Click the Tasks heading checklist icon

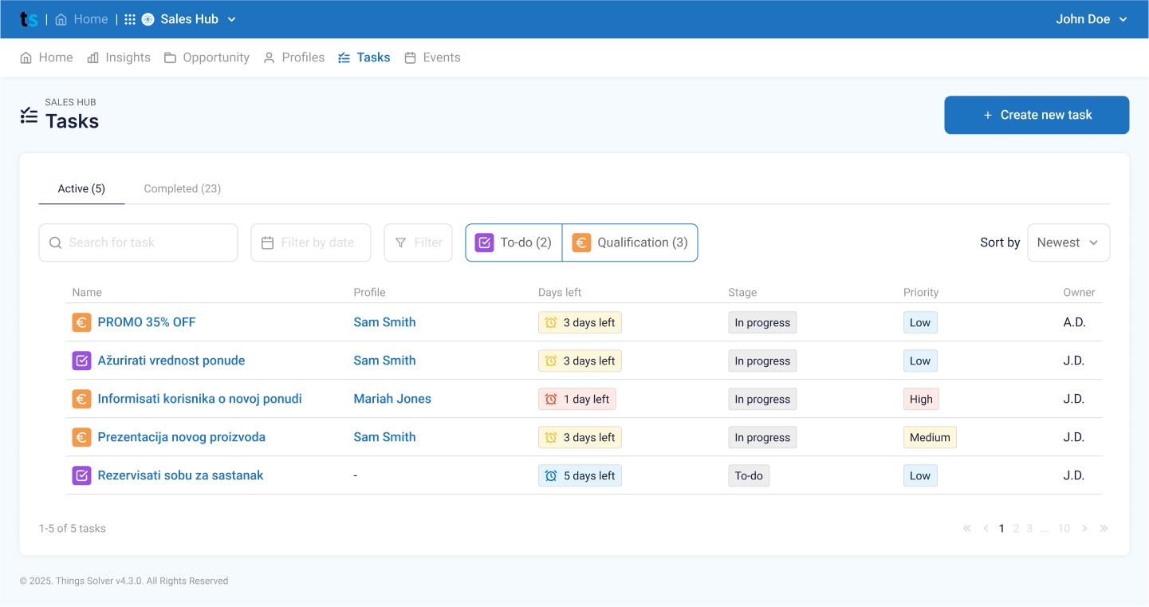pyautogui.click(x=29, y=116)
